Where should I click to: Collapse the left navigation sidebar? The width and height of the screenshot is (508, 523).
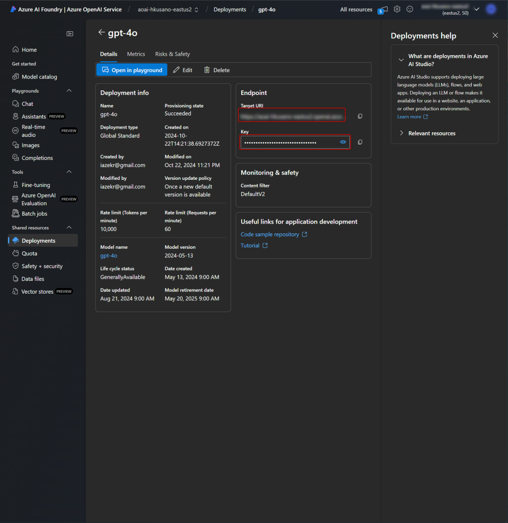(x=70, y=34)
